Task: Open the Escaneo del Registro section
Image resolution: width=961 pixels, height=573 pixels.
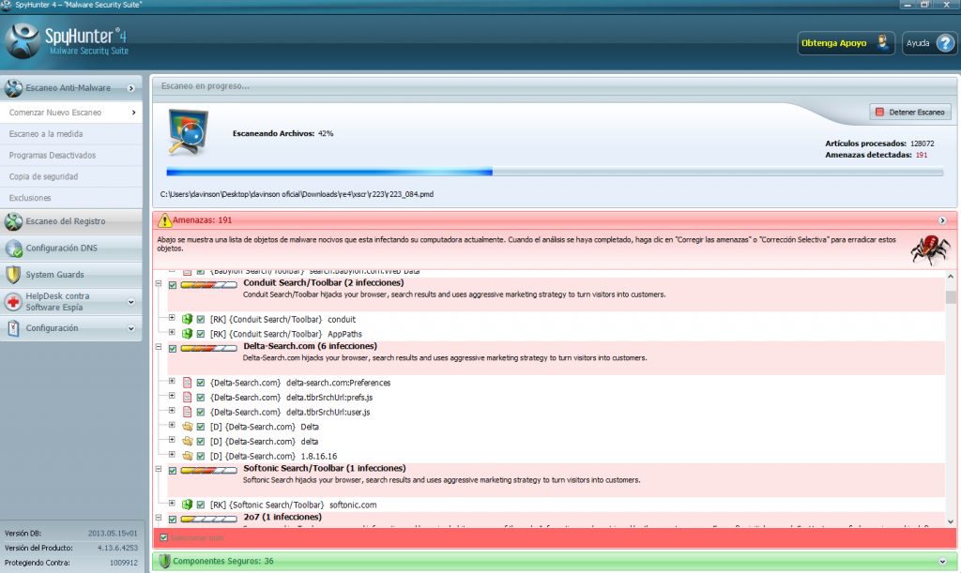Action: pos(71,221)
